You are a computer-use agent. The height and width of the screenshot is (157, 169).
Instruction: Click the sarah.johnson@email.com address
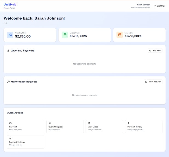point(141,7)
